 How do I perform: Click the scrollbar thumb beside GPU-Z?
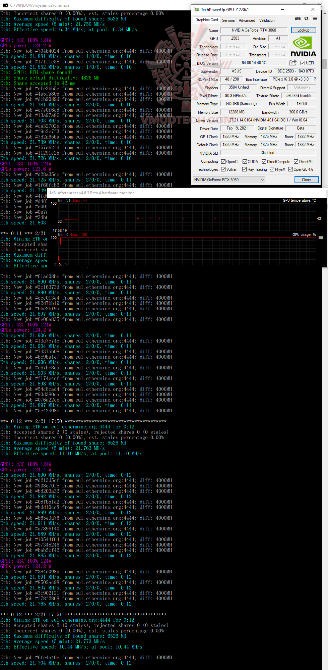pyautogui.click(x=325, y=64)
